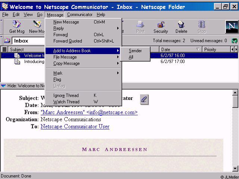
Task: Open the Edit menu
Action: click(16, 15)
